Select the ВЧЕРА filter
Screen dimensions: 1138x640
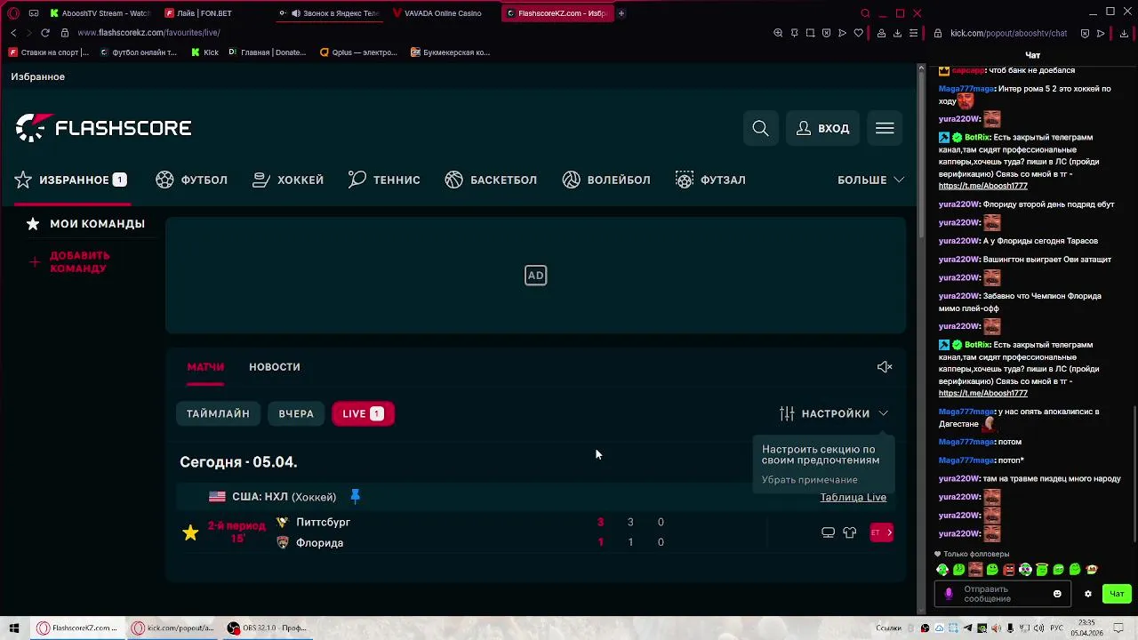coord(296,413)
